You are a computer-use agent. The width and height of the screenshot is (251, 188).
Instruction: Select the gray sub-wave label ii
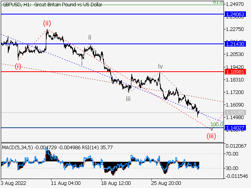pos(90,38)
